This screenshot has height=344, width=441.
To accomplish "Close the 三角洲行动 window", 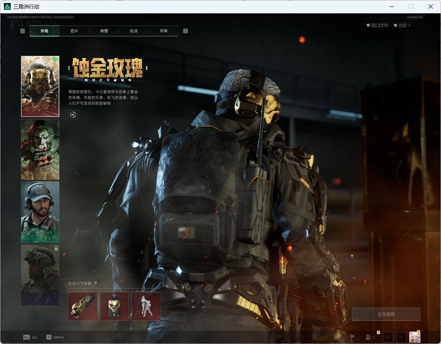I will click(x=431, y=6).
